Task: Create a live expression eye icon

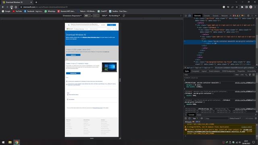Action: point(202,118)
